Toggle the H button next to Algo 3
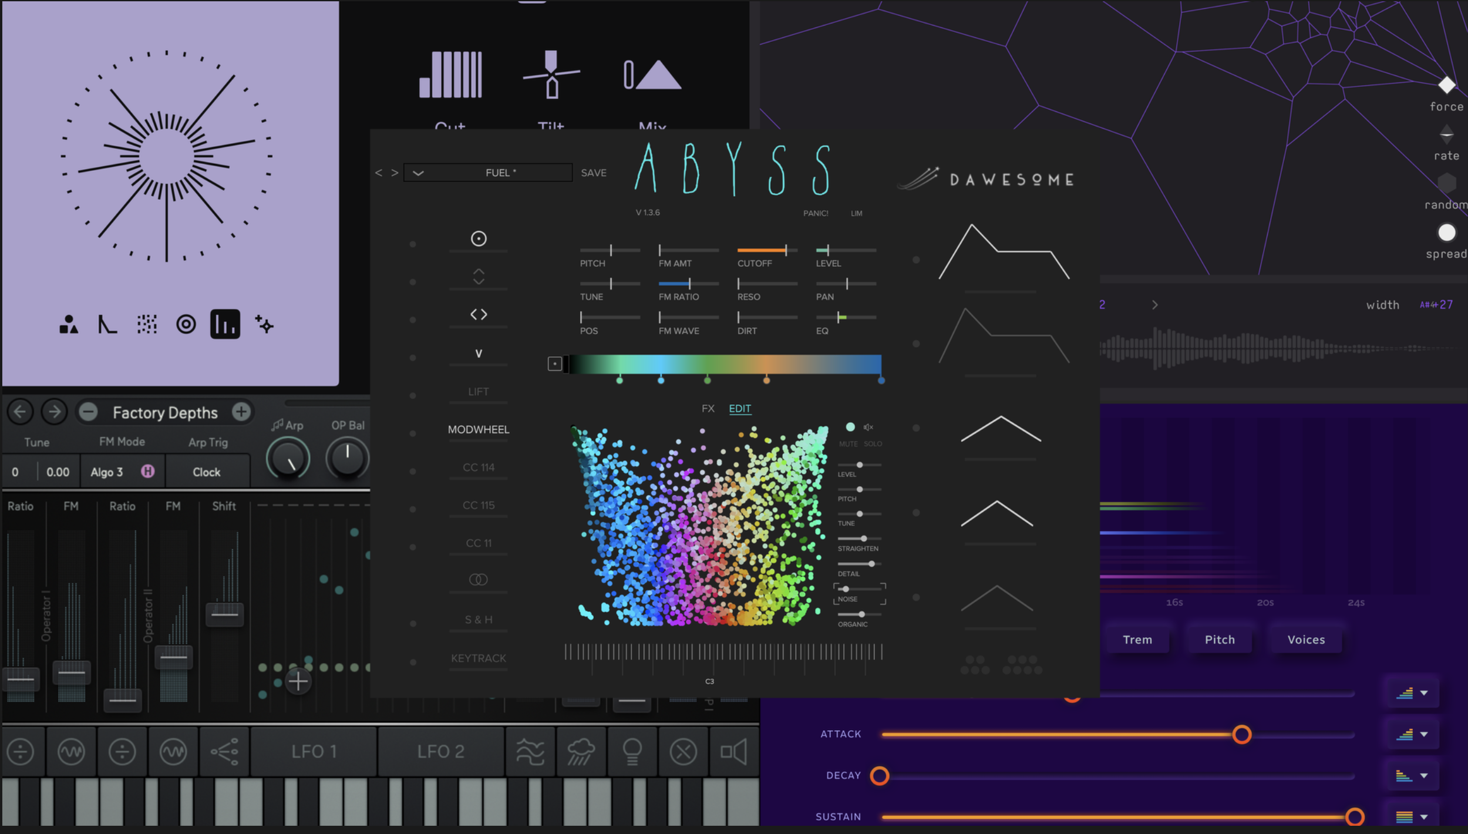Viewport: 1468px width, 834px height. pos(148,471)
